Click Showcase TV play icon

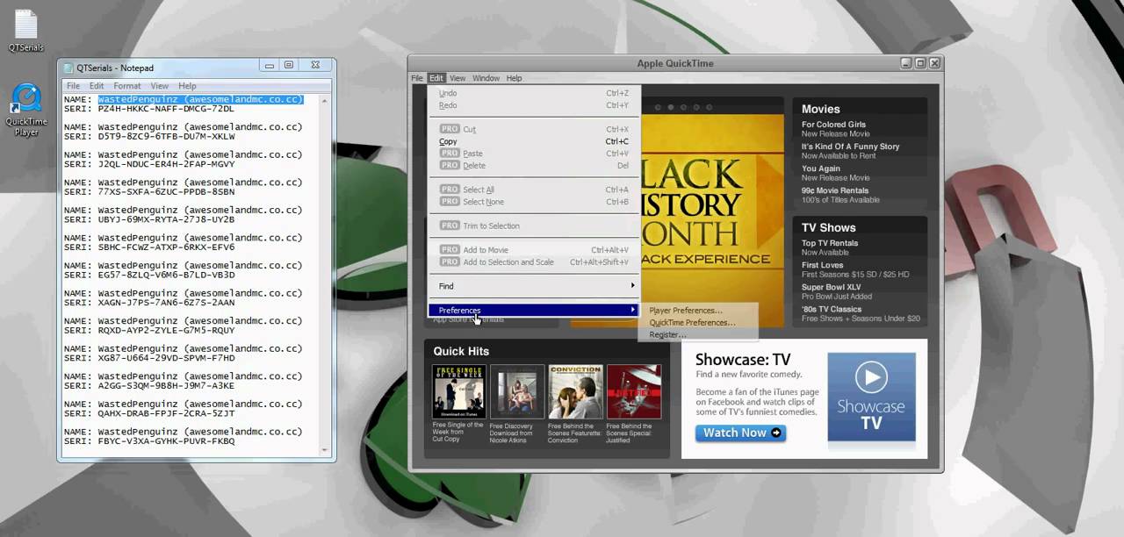(871, 378)
